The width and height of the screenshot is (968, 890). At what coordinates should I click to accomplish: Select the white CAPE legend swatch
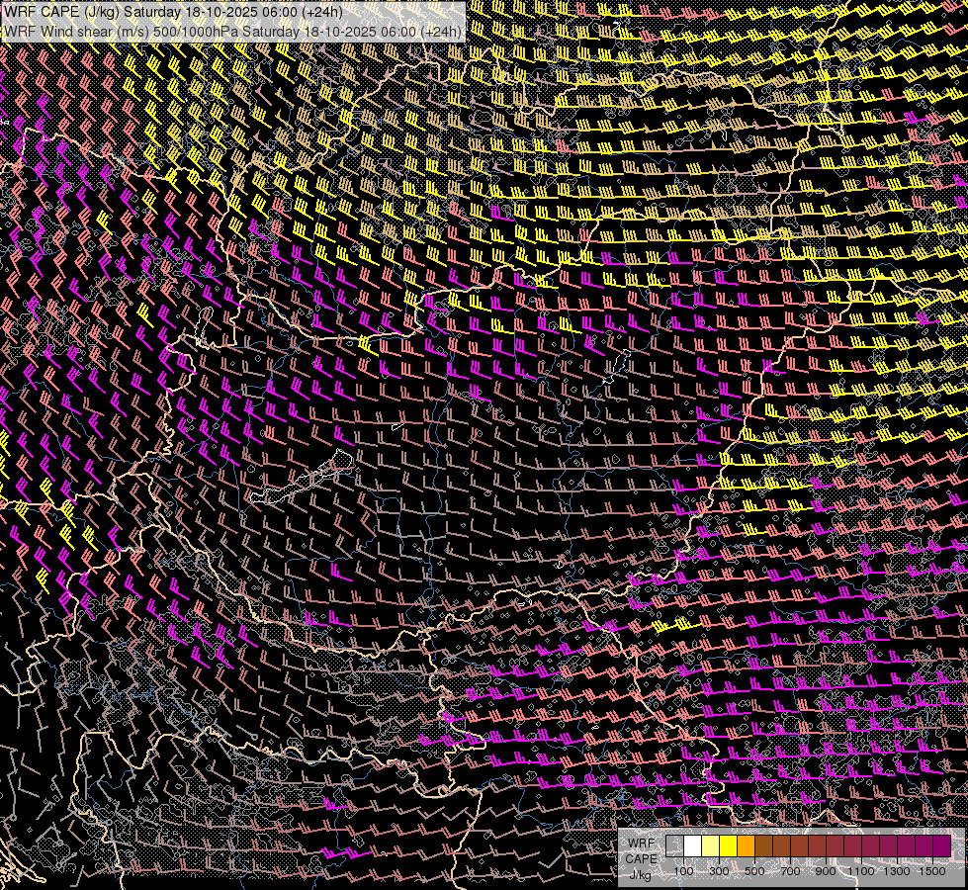(692, 845)
